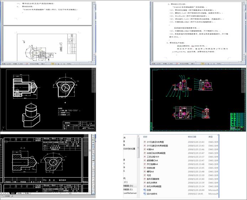Viewport: 247px width, 200px height.
Task: Toggle 插入 mode in the 工艺分析 Word window
Action: [x=193, y=64]
